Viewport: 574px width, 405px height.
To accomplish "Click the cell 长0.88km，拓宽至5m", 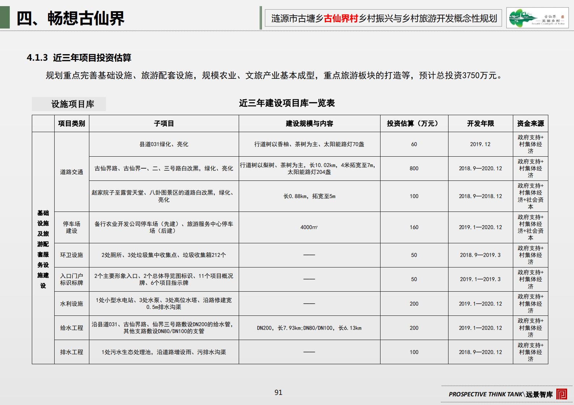I will 310,196.
